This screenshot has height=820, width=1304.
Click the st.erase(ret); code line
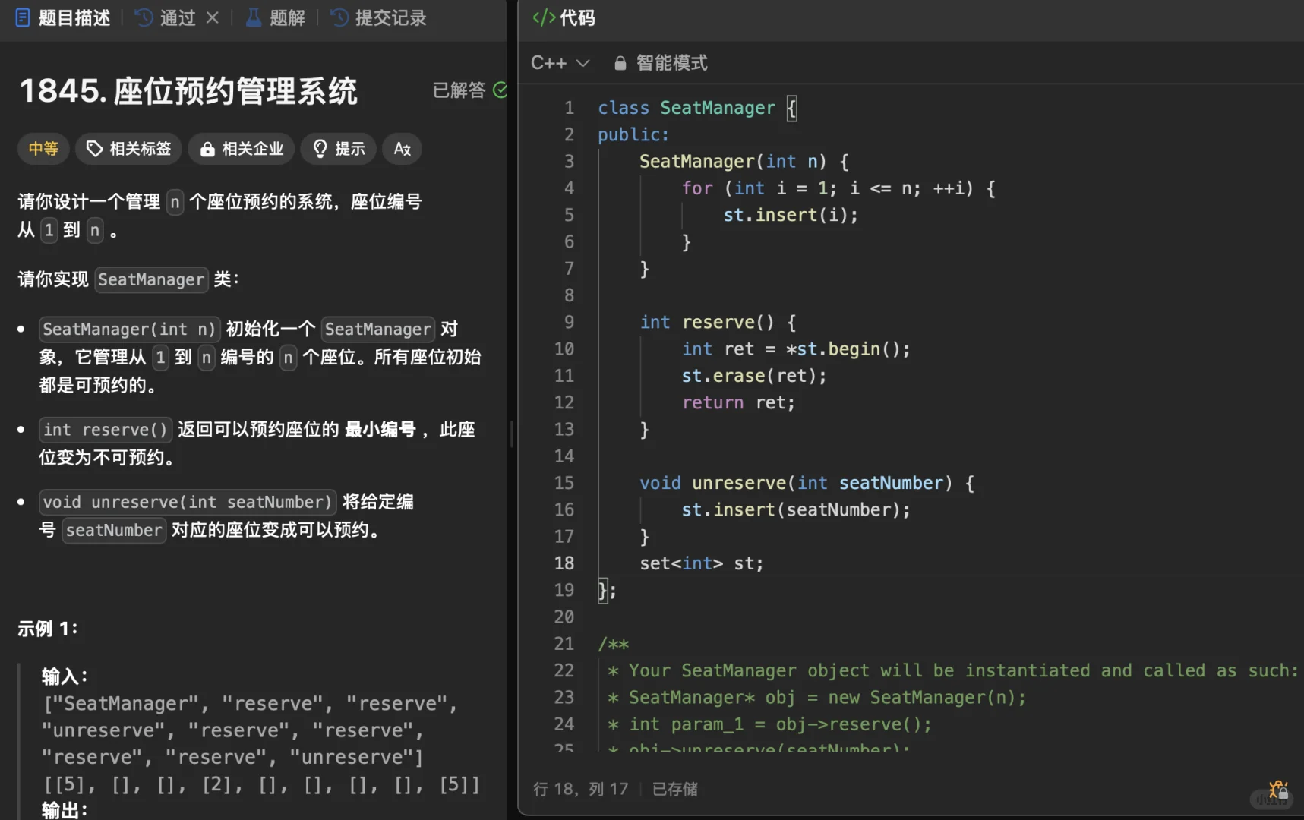pos(753,376)
